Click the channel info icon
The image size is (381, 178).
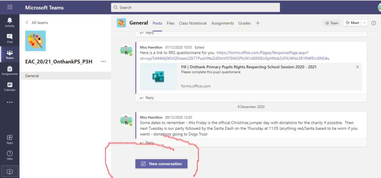point(373,23)
